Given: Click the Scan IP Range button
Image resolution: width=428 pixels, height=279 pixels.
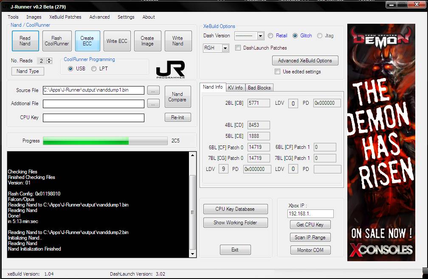Looking at the screenshot, I should tap(310, 237).
